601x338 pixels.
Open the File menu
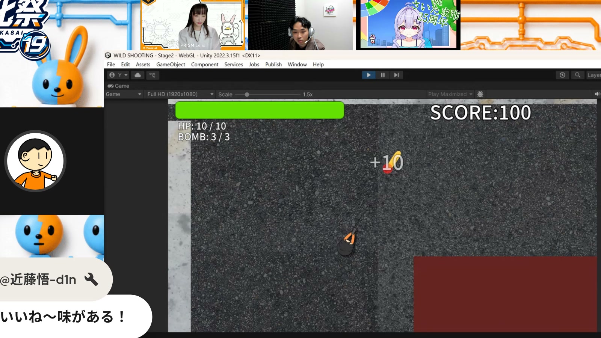point(111,65)
